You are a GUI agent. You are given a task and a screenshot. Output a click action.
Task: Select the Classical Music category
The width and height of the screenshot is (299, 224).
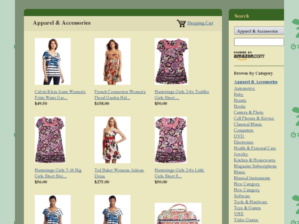click(248, 124)
